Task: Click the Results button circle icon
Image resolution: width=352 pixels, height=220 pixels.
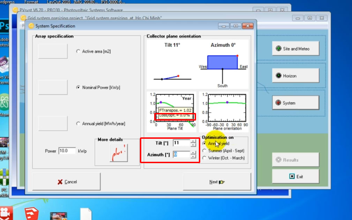Action: [278, 160]
